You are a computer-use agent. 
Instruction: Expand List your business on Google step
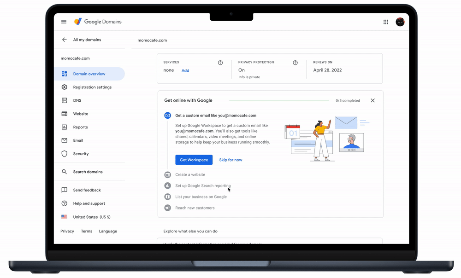pos(201,197)
